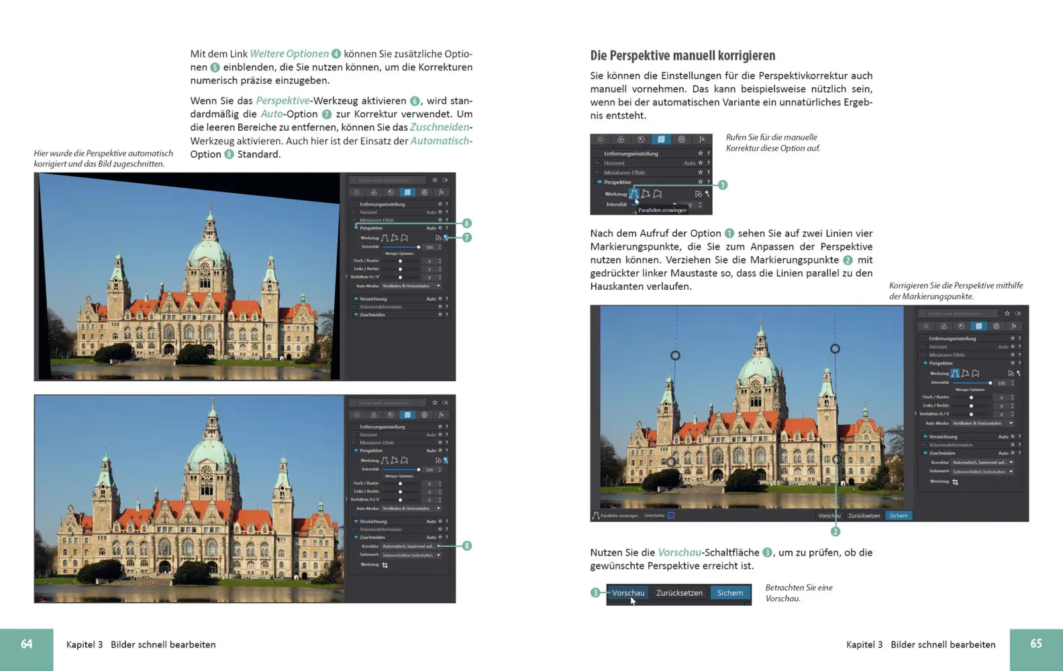Viewport: 1063px width, 671px height.
Task: Select the Force Parallels tool under the cursor
Action: pos(634,194)
